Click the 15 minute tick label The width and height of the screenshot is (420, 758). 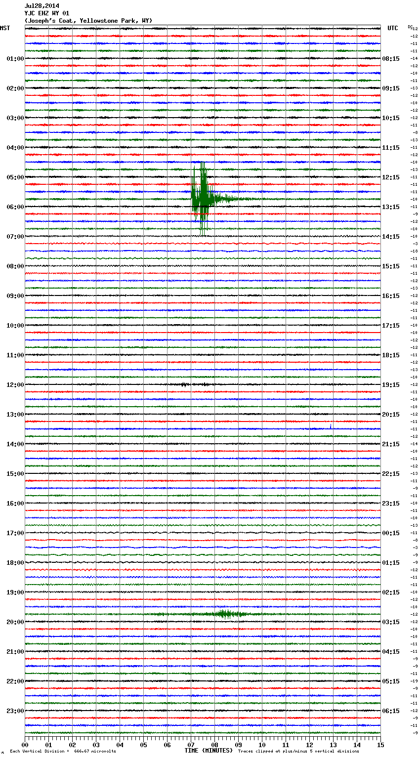[x=380, y=745]
